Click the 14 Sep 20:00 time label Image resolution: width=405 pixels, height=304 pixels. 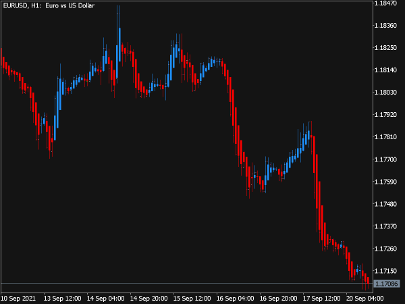click(148, 299)
